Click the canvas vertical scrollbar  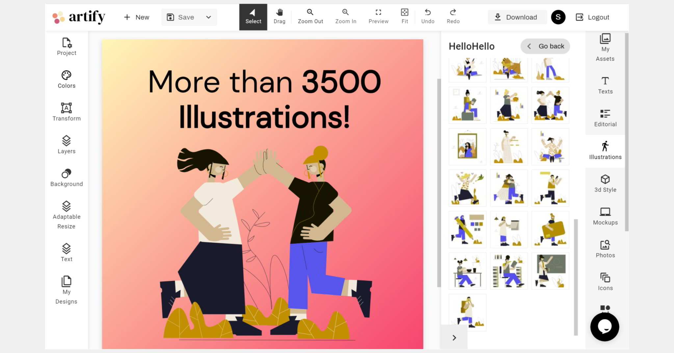coord(439,183)
